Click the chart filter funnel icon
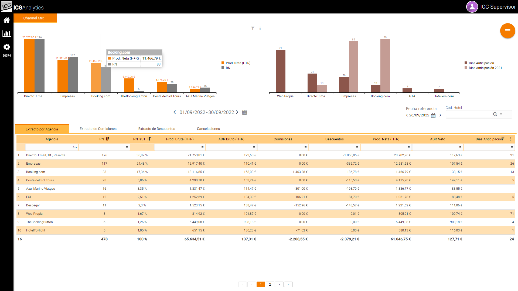 click(x=253, y=28)
